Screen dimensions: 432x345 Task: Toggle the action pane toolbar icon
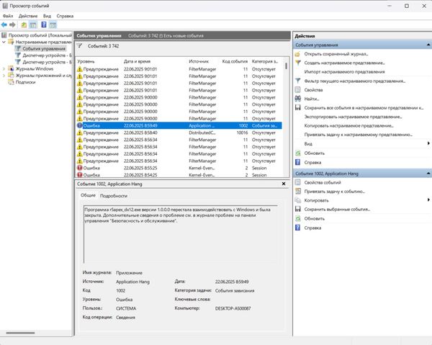(x=53, y=24)
